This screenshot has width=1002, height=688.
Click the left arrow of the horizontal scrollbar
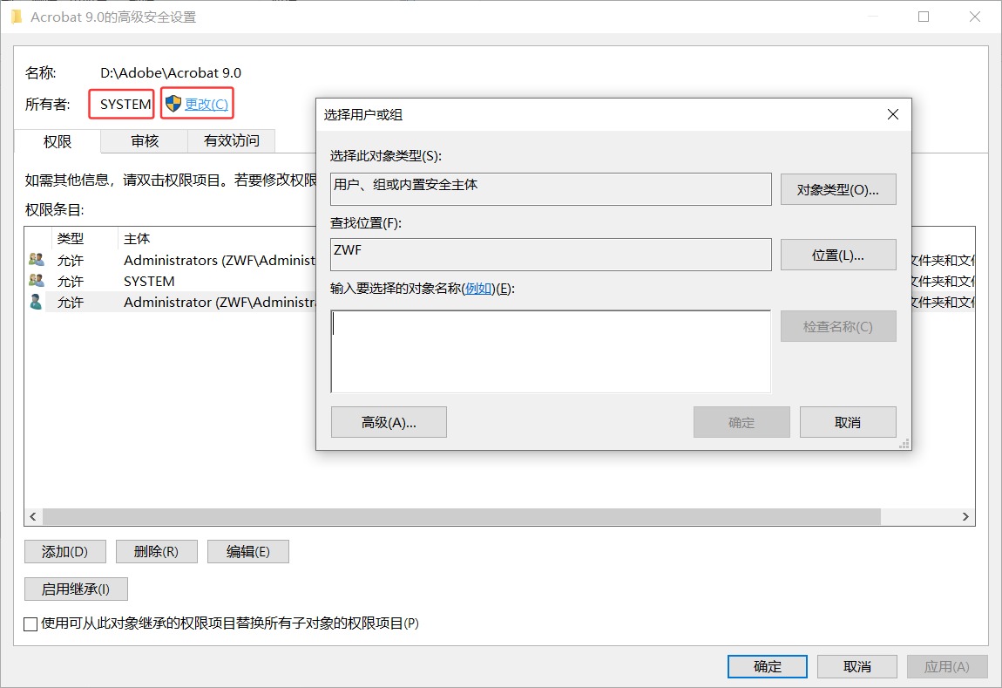pyautogui.click(x=33, y=516)
